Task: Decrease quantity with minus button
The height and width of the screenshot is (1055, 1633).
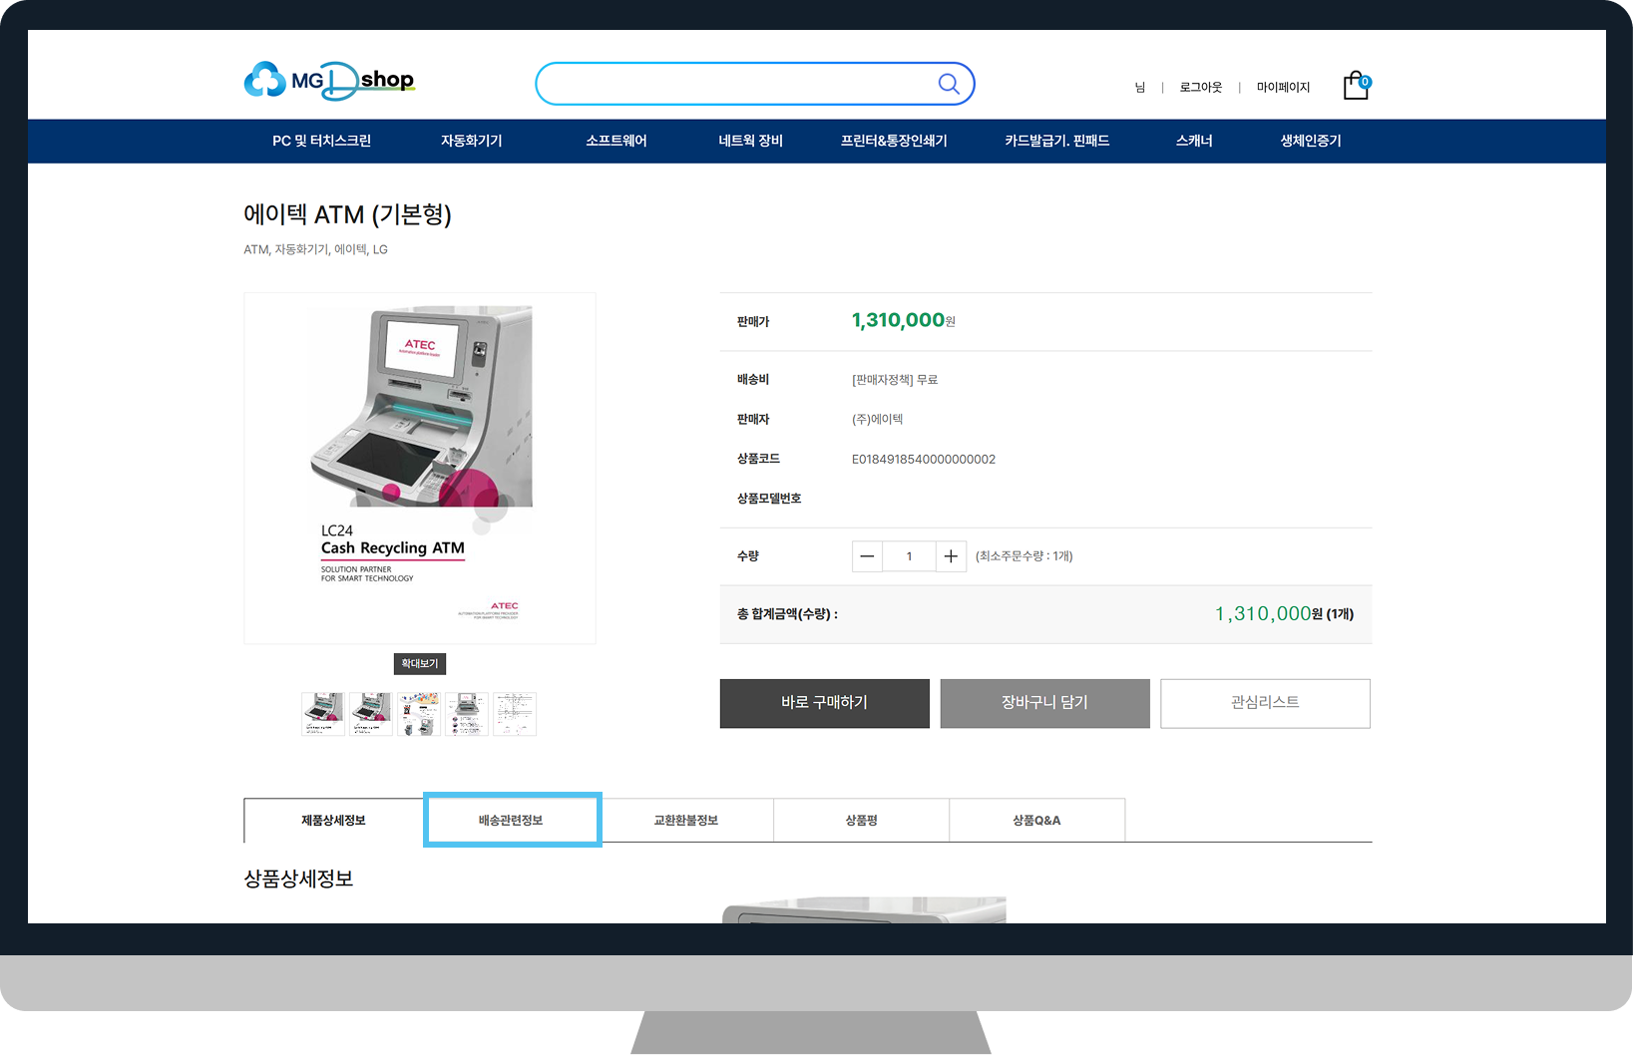Action: click(868, 556)
